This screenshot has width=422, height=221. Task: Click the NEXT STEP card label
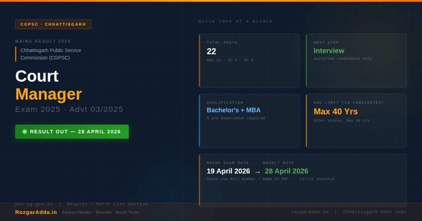pos(326,42)
